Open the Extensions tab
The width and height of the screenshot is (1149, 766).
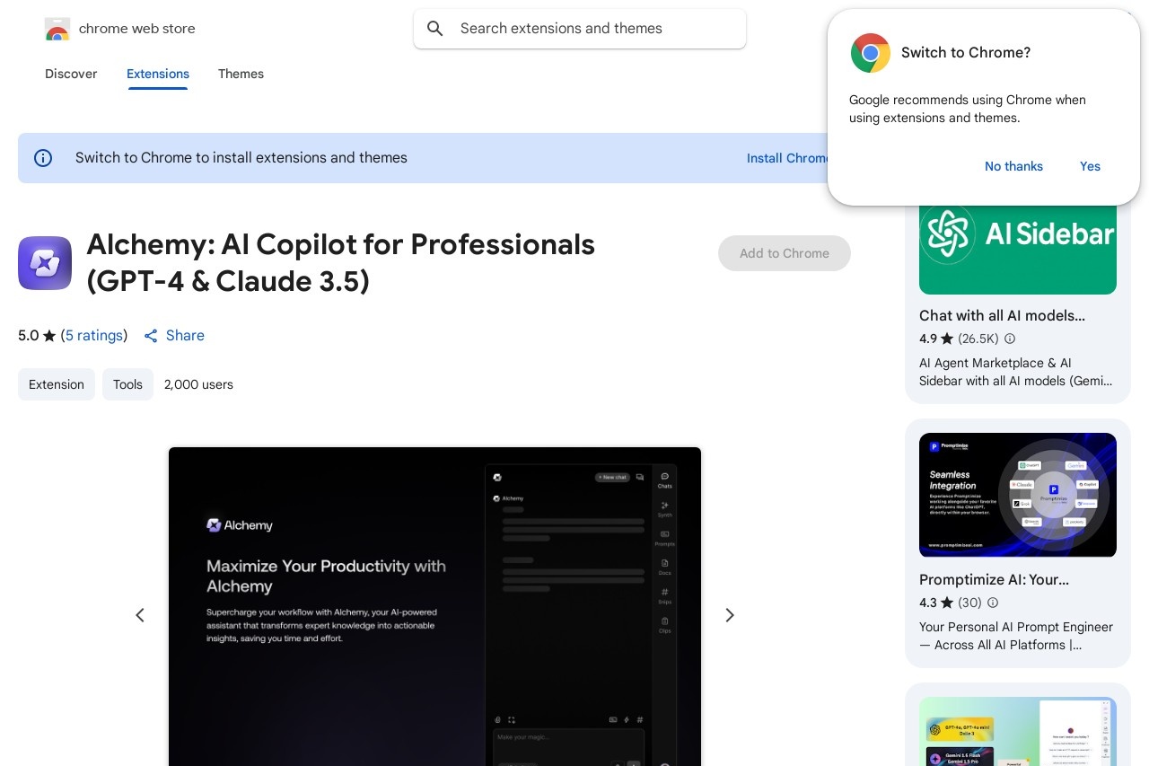[158, 74]
